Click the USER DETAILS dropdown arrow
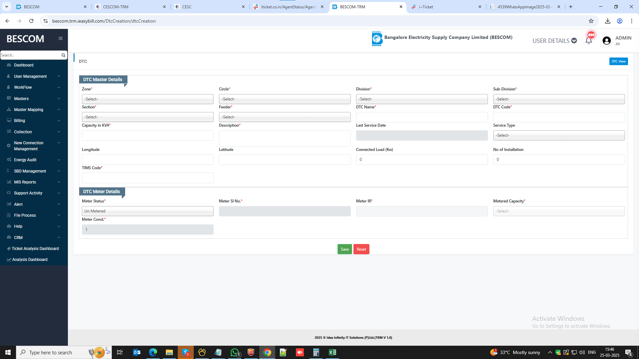The width and height of the screenshot is (639, 359). point(574,41)
